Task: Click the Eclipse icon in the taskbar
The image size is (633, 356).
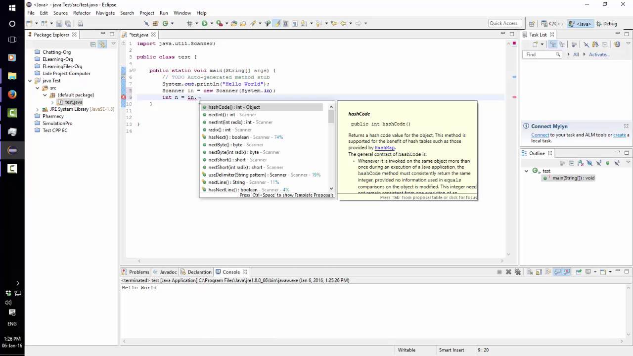Action: tap(12, 150)
